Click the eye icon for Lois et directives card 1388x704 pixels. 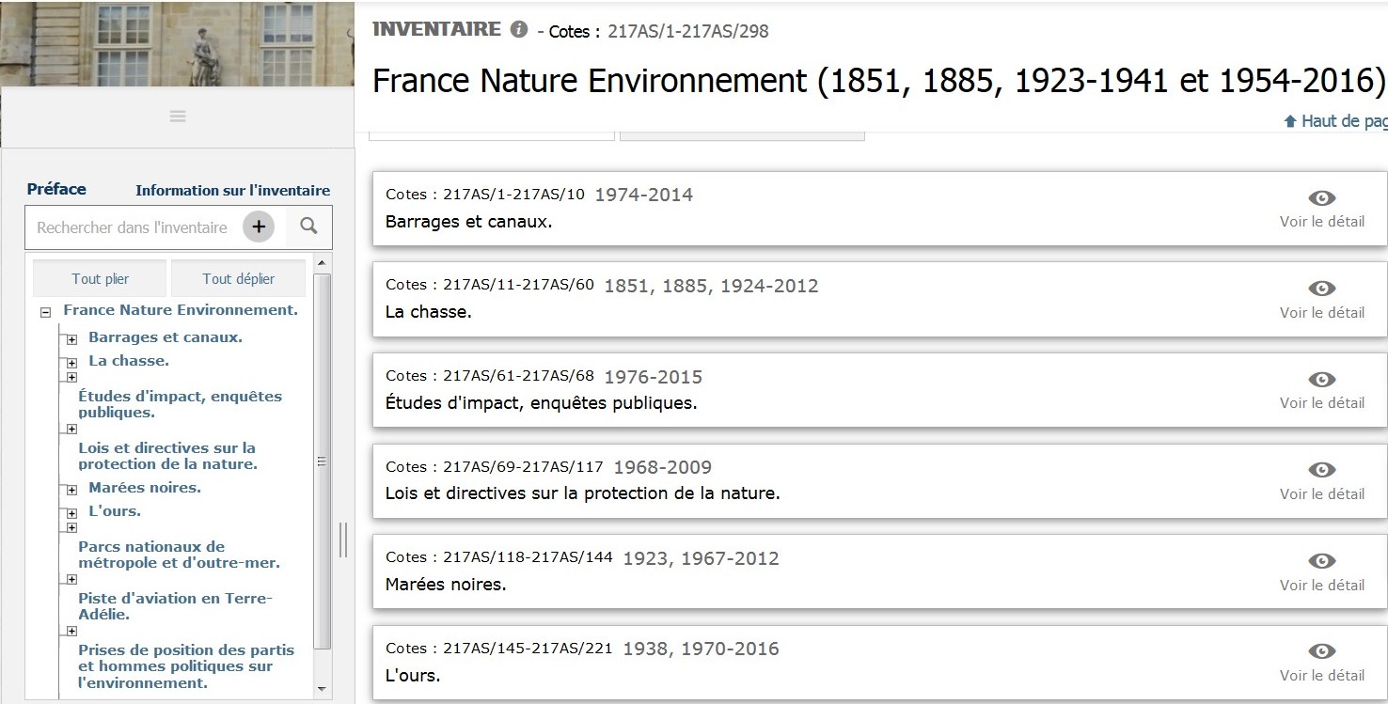coord(1321,470)
